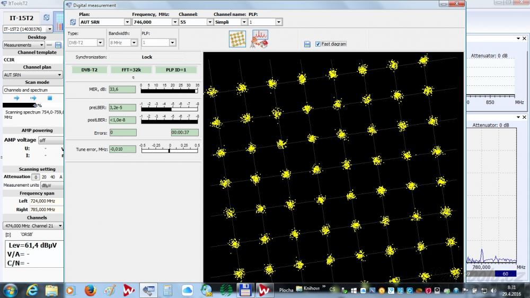This screenshot has width=530, height=298.
Task: Open the Measurements desktop dropdown
Action: pos(41,45)
